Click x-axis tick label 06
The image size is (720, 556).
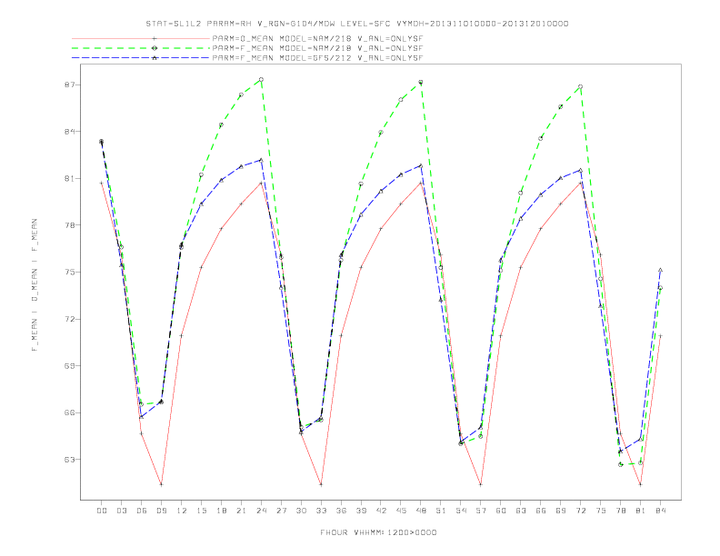pyautogui.click(x=142, y=511)
